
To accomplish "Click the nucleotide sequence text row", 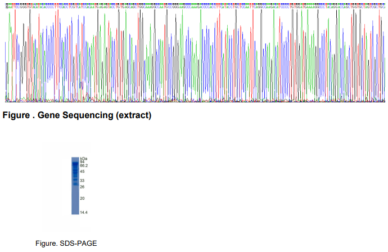I will coord(195,7).
